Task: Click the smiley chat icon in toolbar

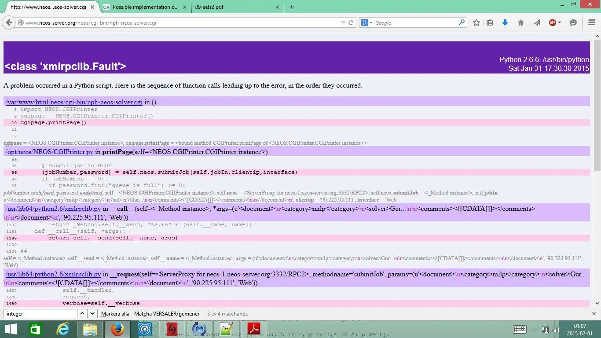Action: pyautogui.click(x=573, y=23)
